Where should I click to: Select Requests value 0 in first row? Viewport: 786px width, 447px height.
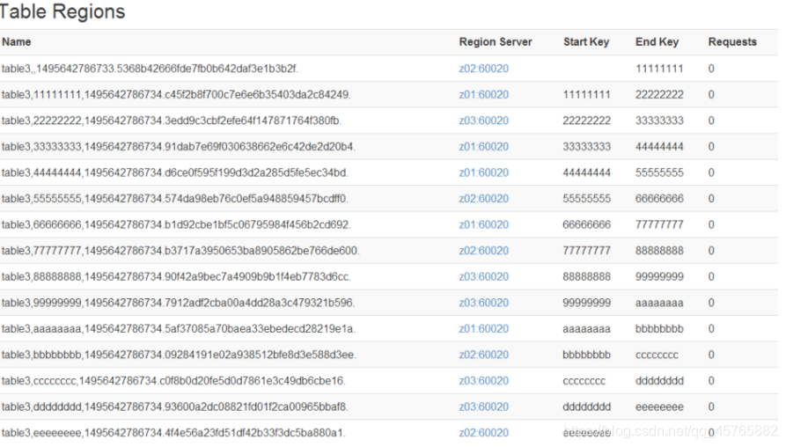click(x=711, y=69)
